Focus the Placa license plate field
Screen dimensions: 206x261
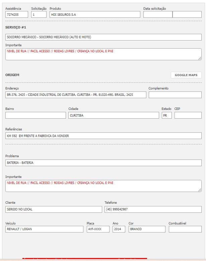pos(98,229)
